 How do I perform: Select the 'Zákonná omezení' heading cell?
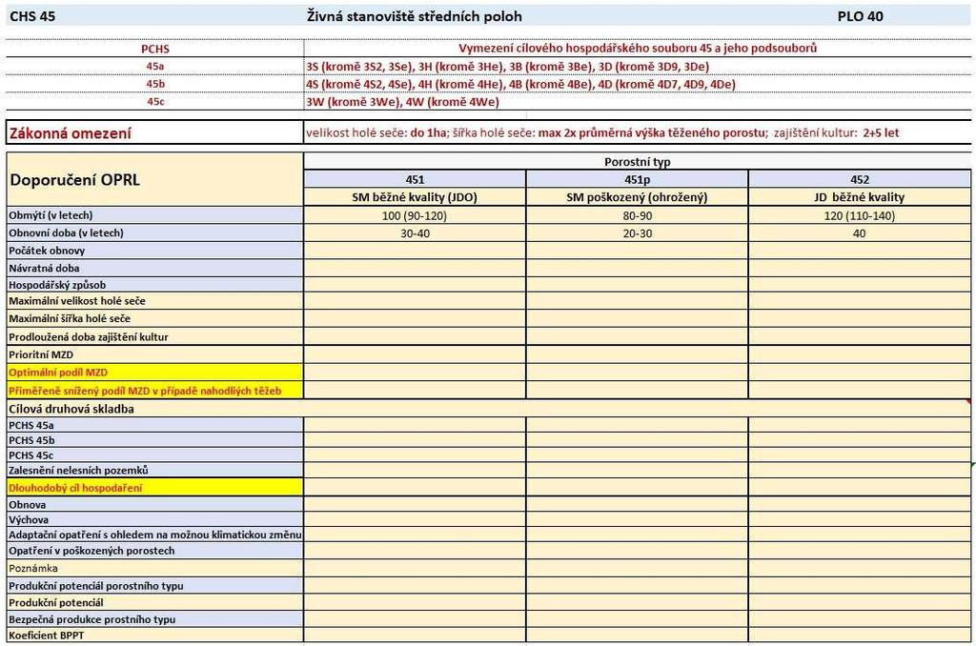(x=154, y=132)
